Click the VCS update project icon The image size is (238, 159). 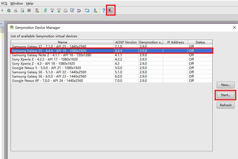[52, 10]
